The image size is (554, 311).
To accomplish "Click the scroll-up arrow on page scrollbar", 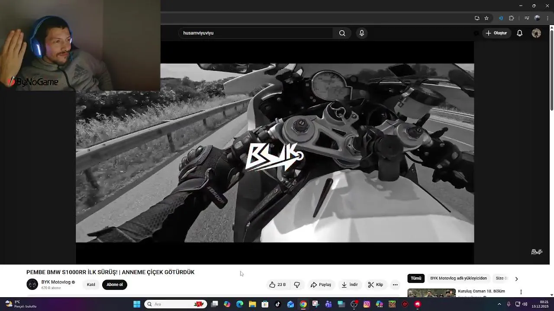I will pos(551,28).
